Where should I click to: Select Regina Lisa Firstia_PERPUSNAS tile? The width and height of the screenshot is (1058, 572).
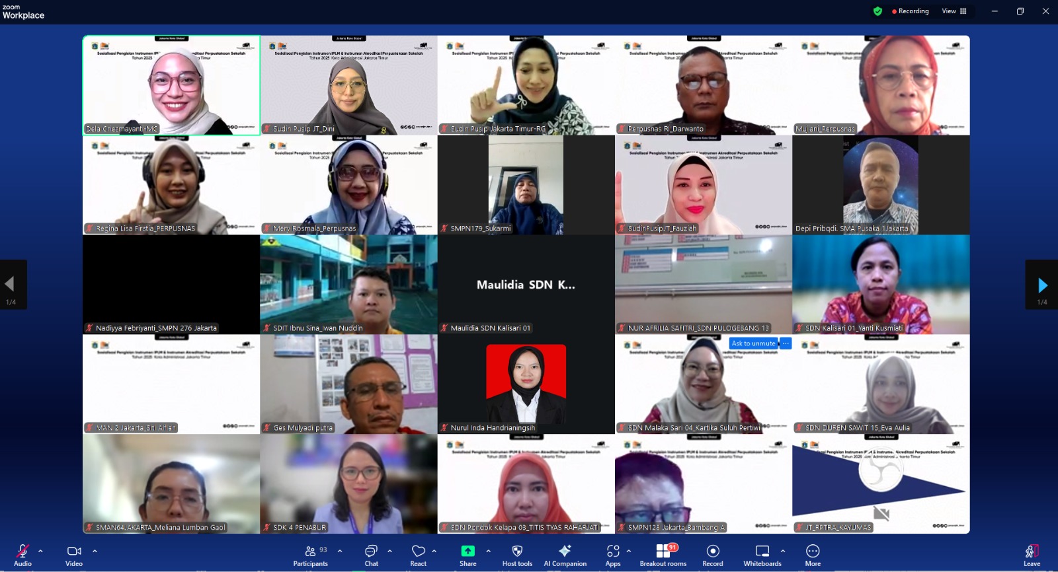pos(171,185)
